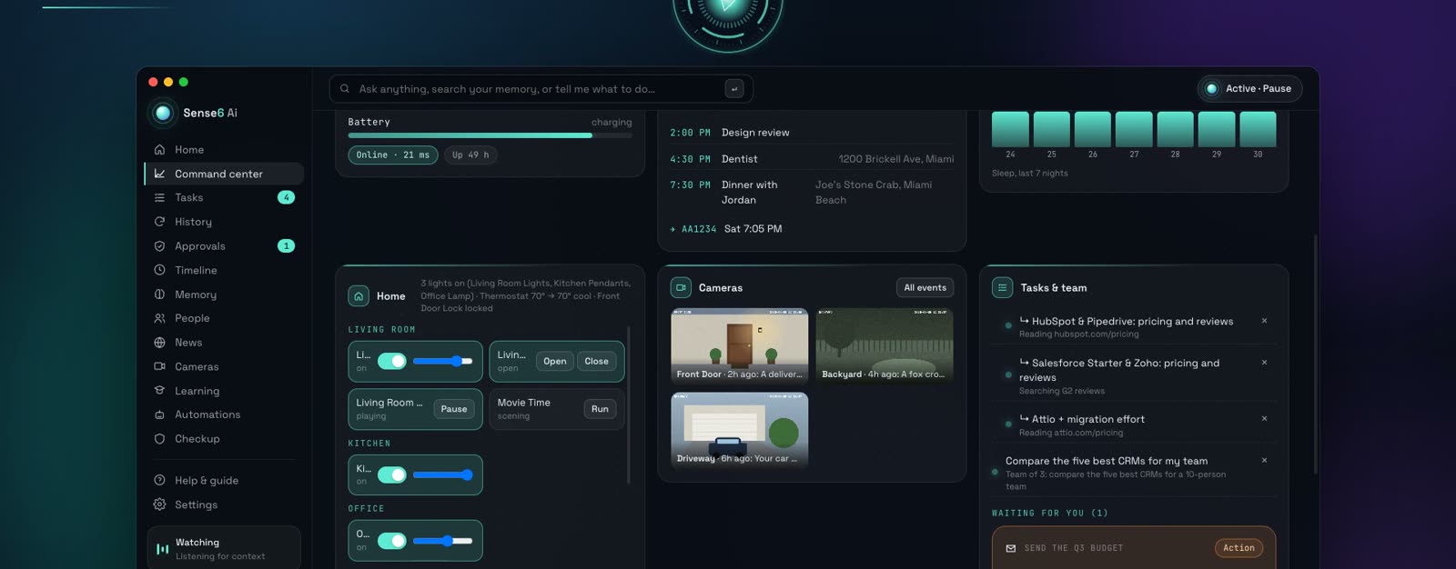This screenshot has width=1456, height=569.
Task: Run the Movie Time scene
Action: [600, 409]
